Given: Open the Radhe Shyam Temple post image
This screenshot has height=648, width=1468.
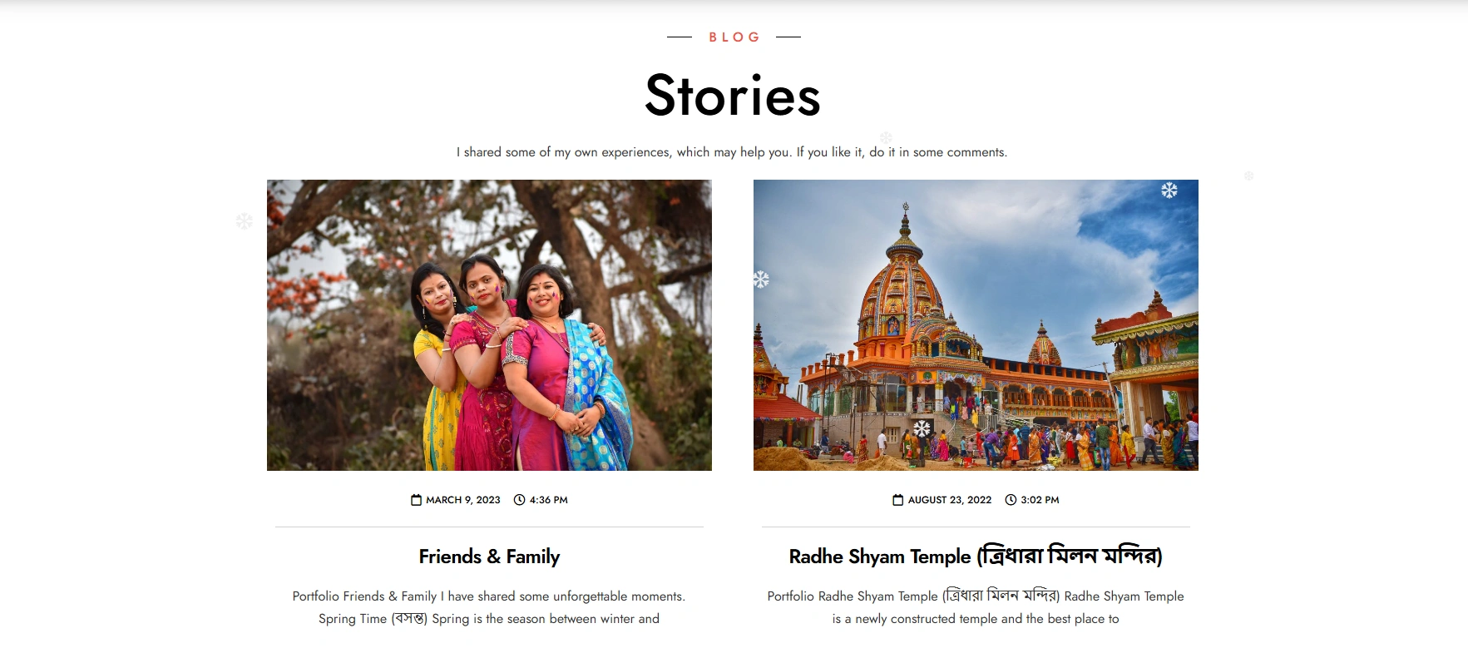Looking at the screenshot, I should pyautogui.click(x=976, y=325).
